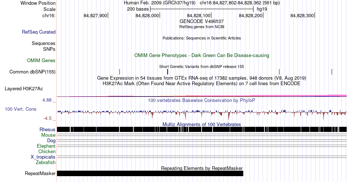Click the Chicken alignment label
This screenshot has height=182, width=347.
click(x=47, y=151)
